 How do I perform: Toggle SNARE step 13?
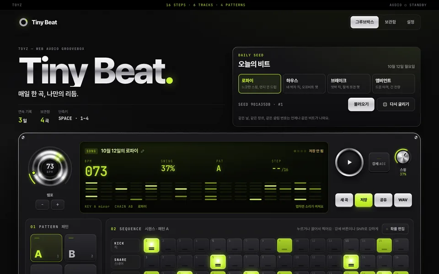tap(351, 262)
